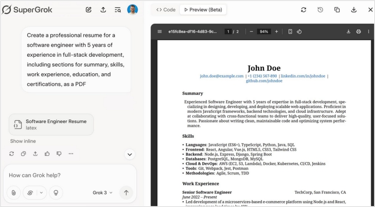Copy the response text
The width and height of the screenshot is (375, 207).
23,154
